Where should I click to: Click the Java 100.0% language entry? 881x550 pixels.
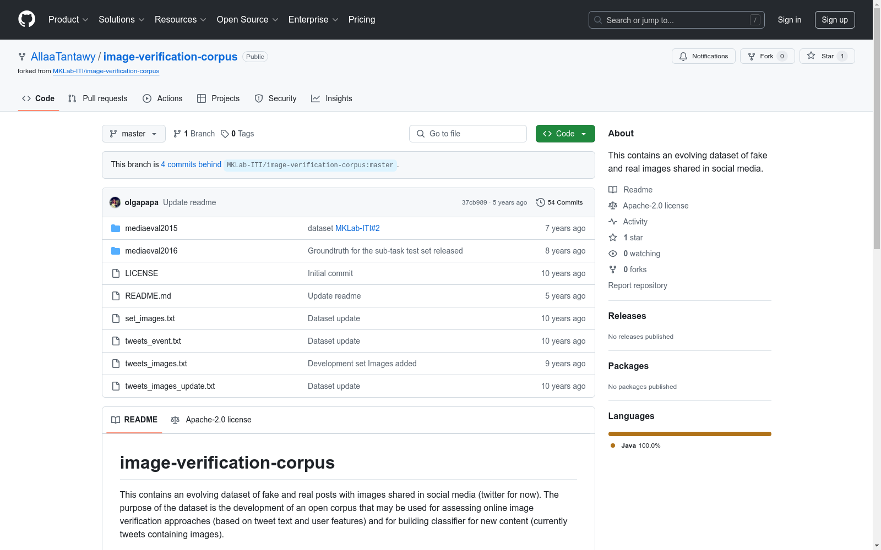coord(635,446)
